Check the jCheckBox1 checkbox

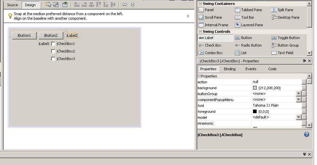pyautogui.click(x=53, y=44)
